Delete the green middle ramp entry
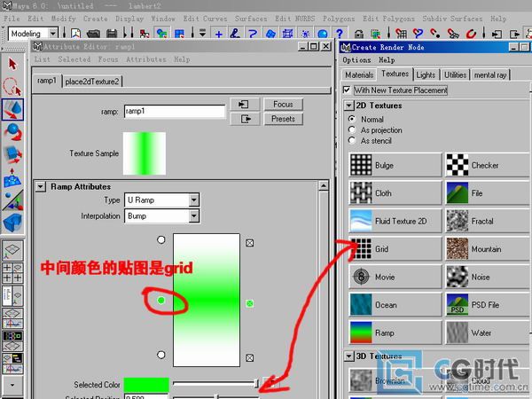Image resolution: width=532 pixels, height=399 pixels. pos(250,303)
